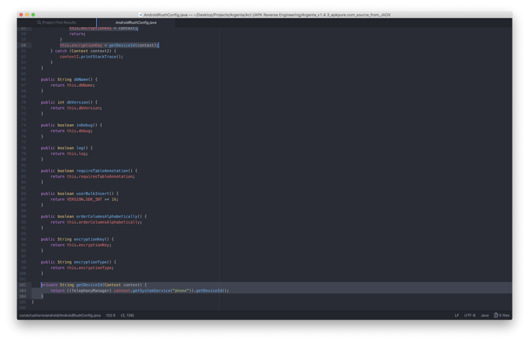Click line number 102 in the gutter
Screen dimensions: 529x342
(23, 284)
